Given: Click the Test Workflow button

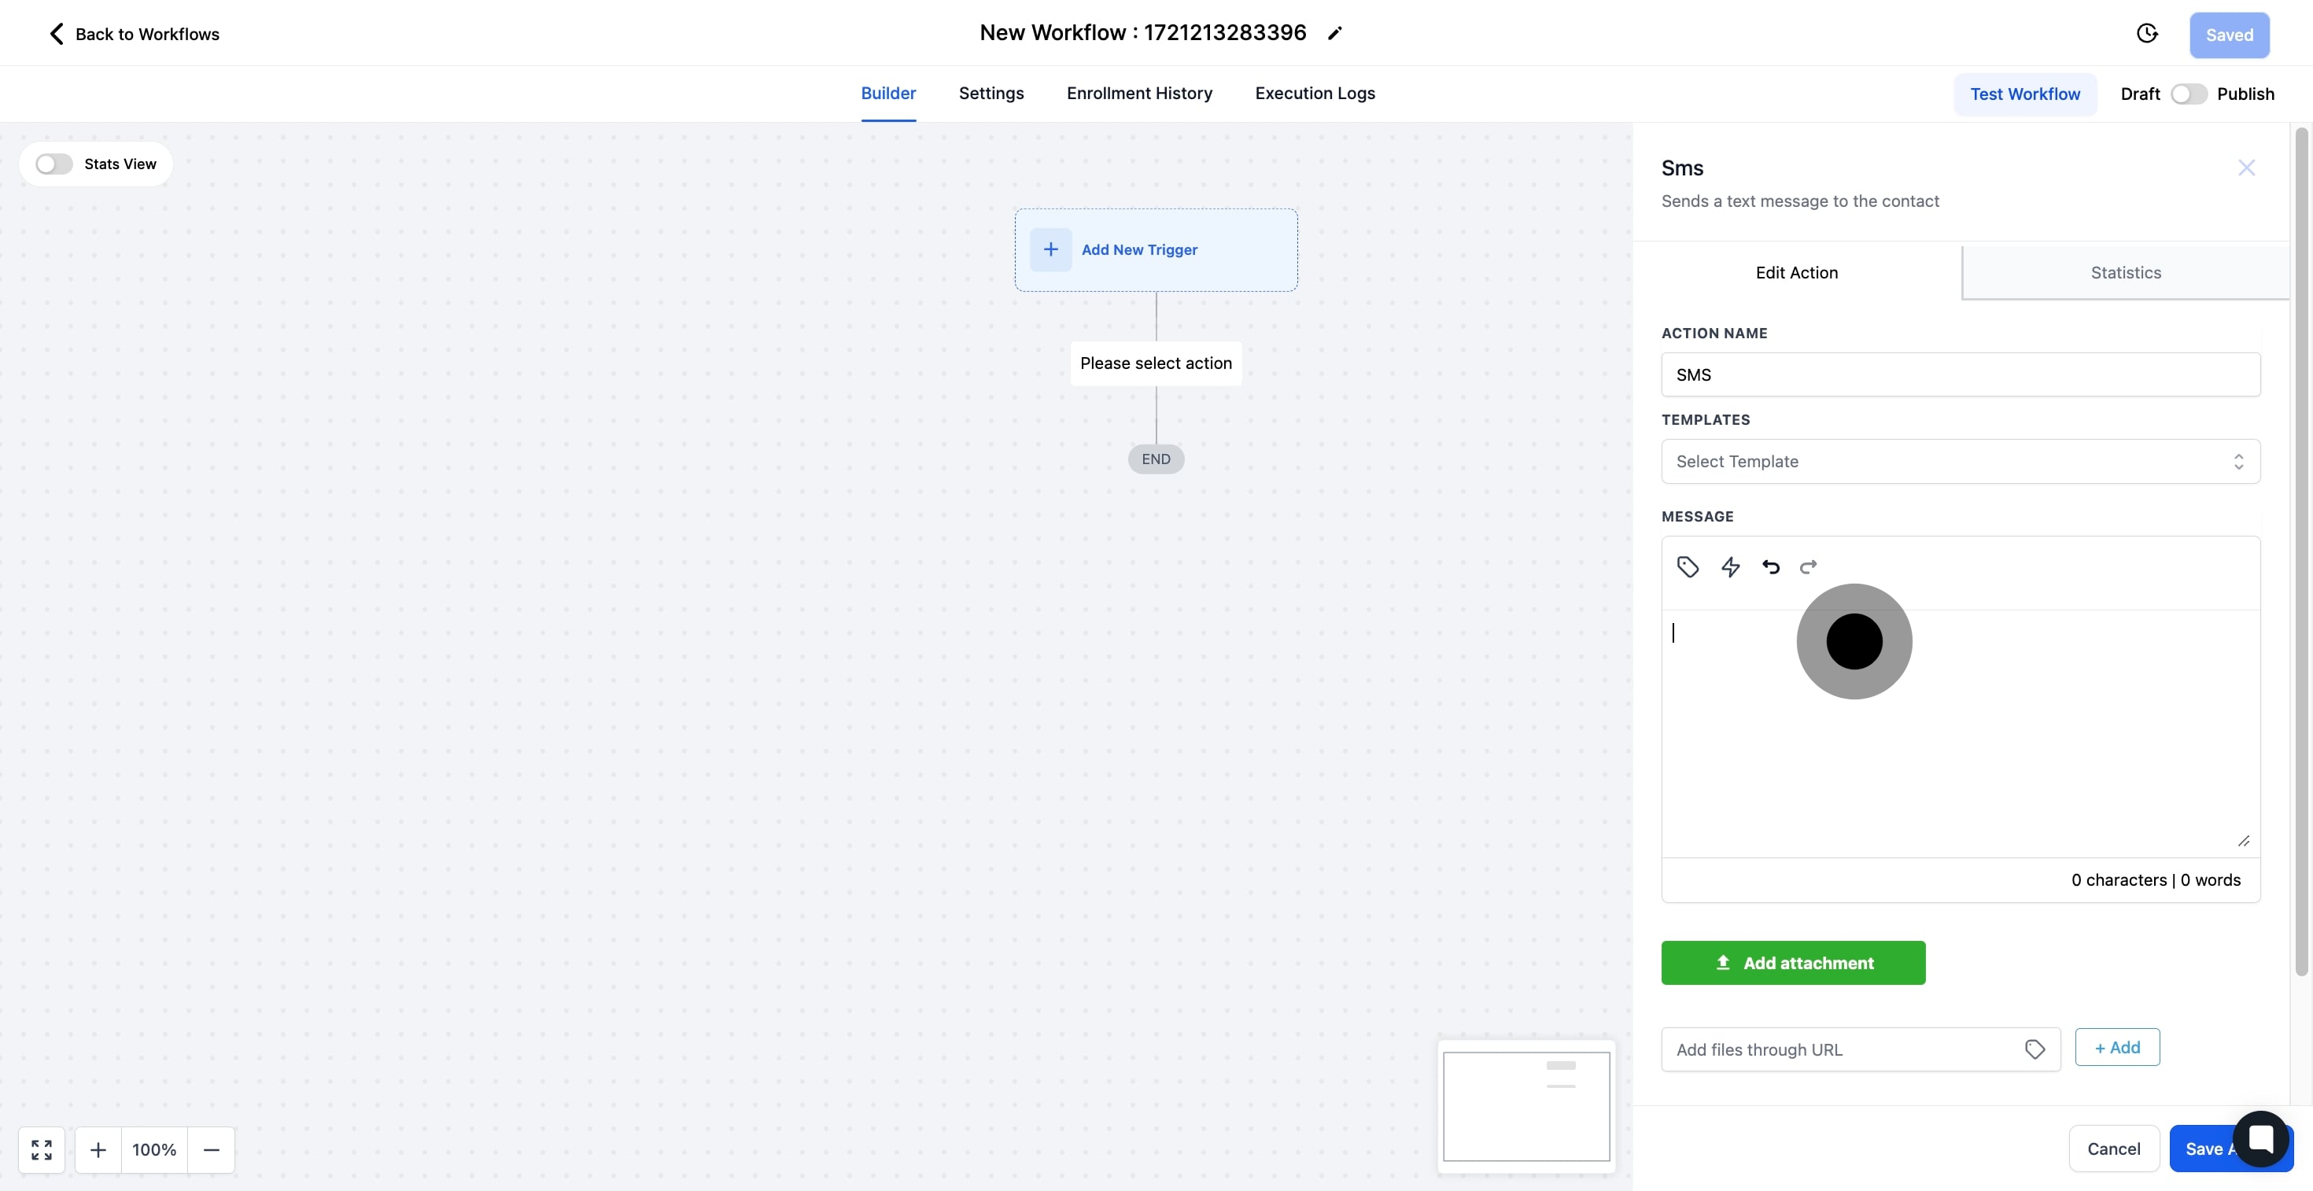Looking at the screenshot, I should point(2025,94).
